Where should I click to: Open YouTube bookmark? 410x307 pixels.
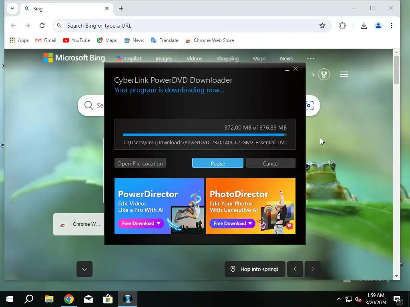(x=76, y=40)
